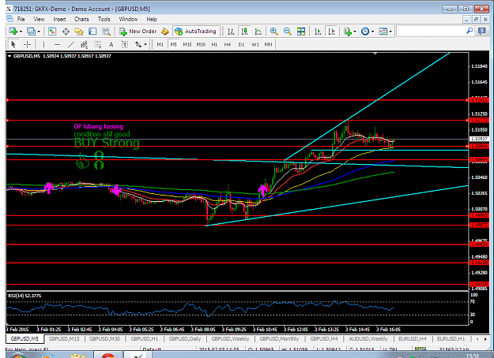Viewport: 494px width, 358px height.
Task: Open the Indicators list icon
Action: pos(348,32)
